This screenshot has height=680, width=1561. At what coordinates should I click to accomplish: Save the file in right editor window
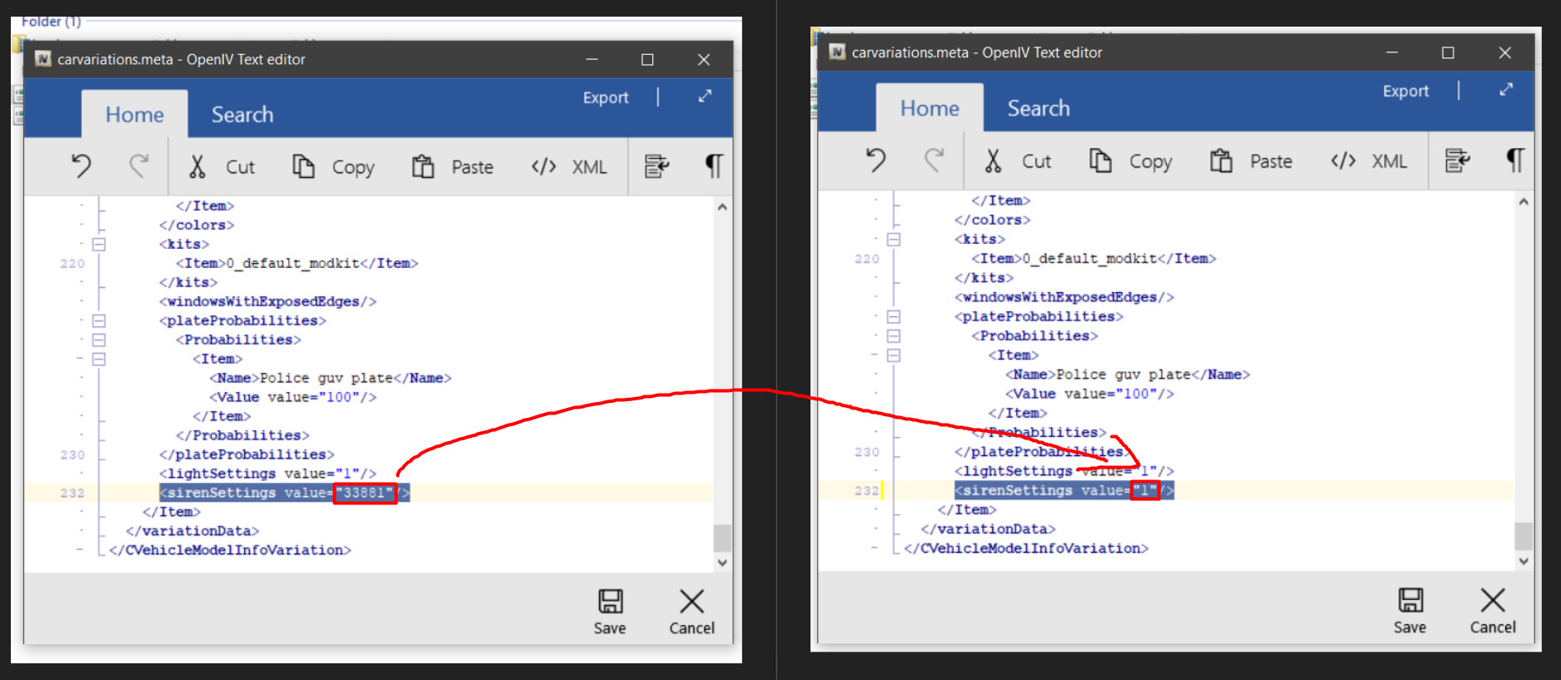pyautogui.click(x=1410, y=611)
